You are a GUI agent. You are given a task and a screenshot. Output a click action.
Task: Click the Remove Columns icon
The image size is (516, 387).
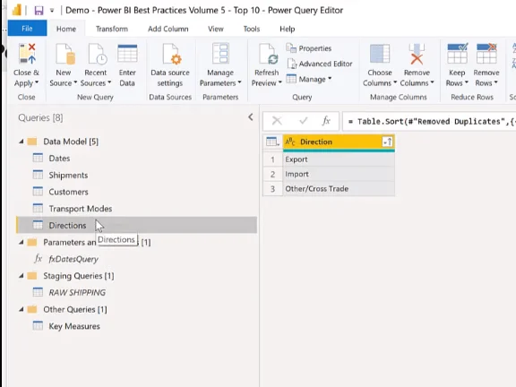(x=417, y=54)
